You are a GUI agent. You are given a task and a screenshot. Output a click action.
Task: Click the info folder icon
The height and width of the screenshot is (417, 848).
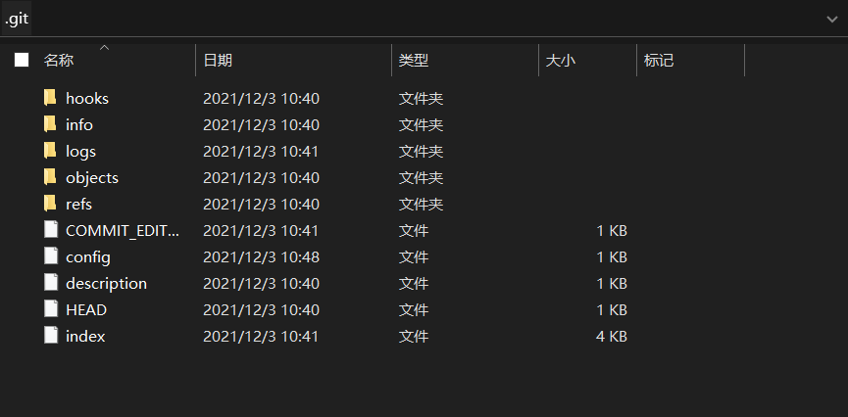pyautogui.click(x=51, y=124)
